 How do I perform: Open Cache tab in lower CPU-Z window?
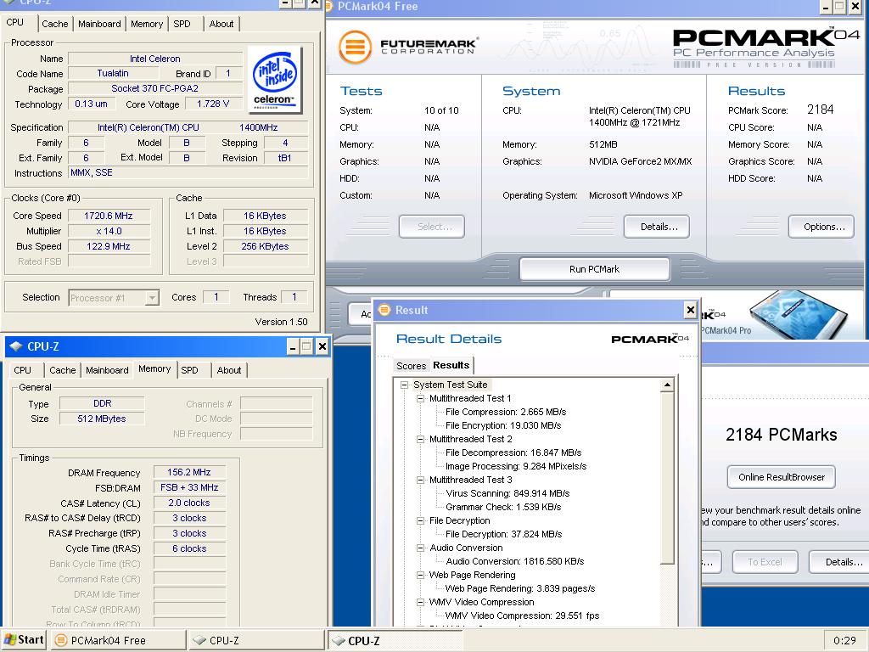tap(63, 370)
